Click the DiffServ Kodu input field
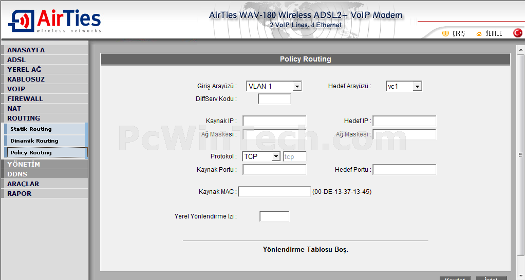The height and width of the screenshot is (280, 525). [274, 99]
